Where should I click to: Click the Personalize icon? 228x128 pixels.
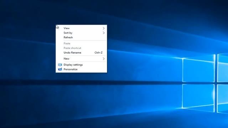tap(60, 69)
